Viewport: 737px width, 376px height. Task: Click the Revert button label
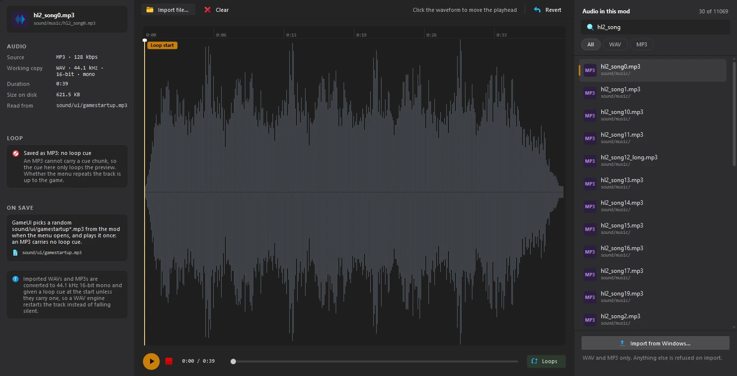(553, 10)
